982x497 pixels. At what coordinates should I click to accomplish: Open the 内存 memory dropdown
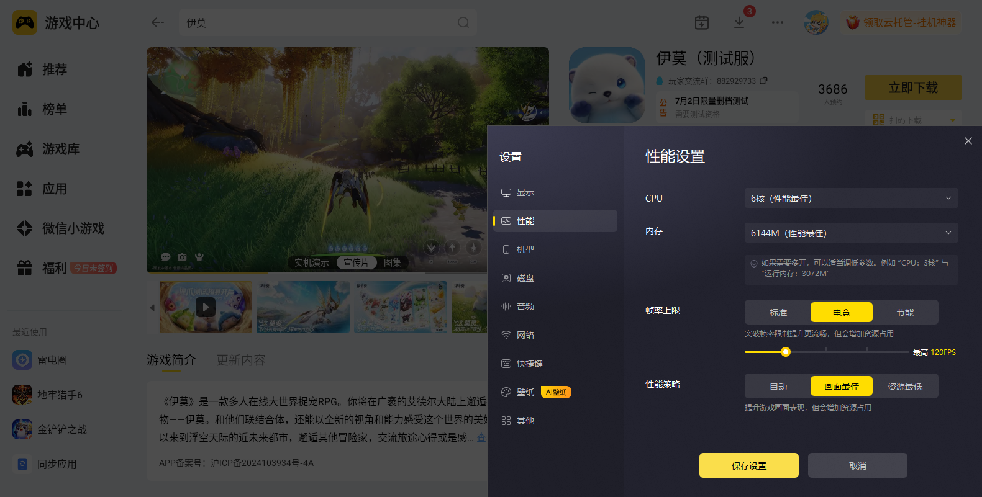(x=851, y=233)
